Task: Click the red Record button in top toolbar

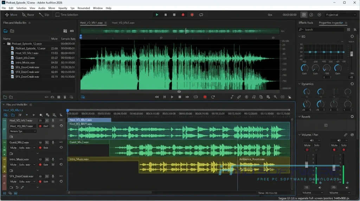Action: 183,15
